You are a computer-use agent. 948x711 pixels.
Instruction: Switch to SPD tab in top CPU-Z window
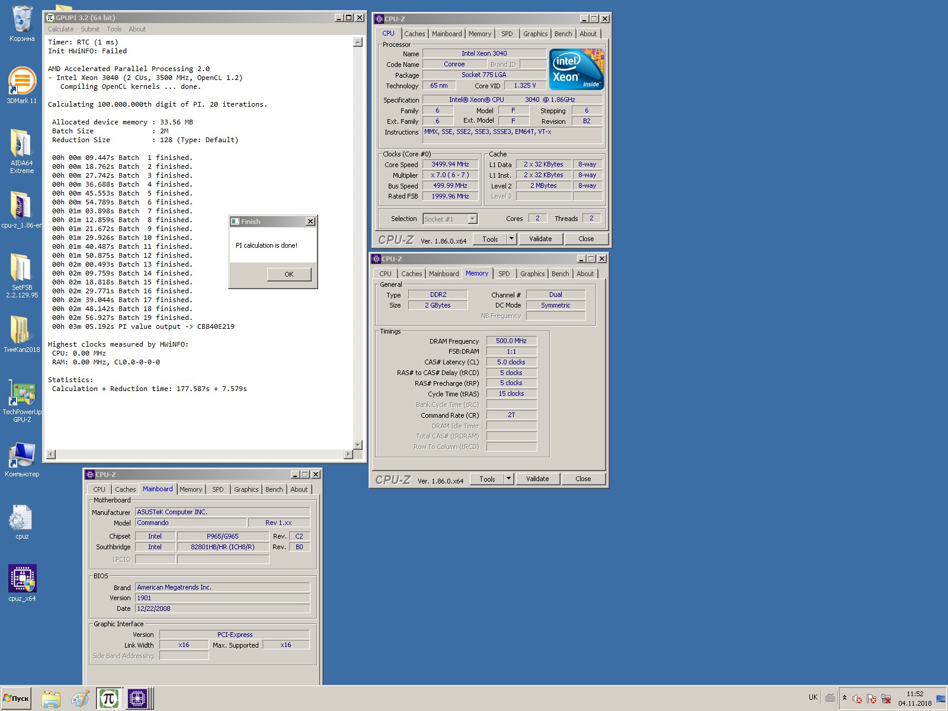pos(507,34)
